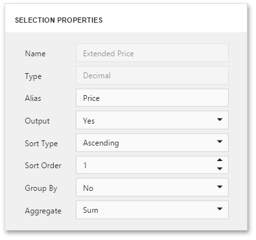Click the disabled Extended Price name field

point(152,53)
